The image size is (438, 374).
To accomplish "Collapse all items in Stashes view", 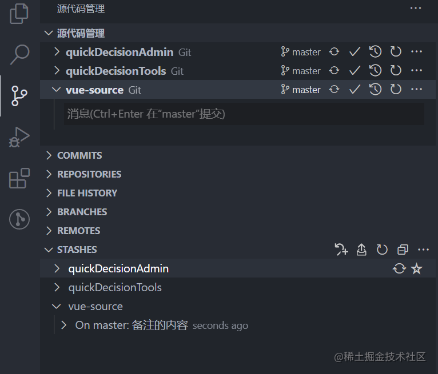I will (x=403, y=250).
